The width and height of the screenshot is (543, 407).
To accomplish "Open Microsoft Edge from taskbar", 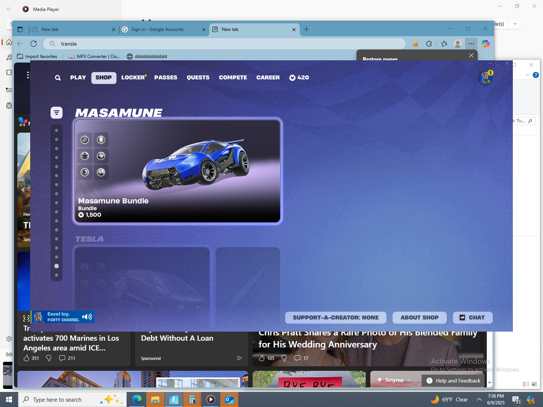I will tap(137, 399).
